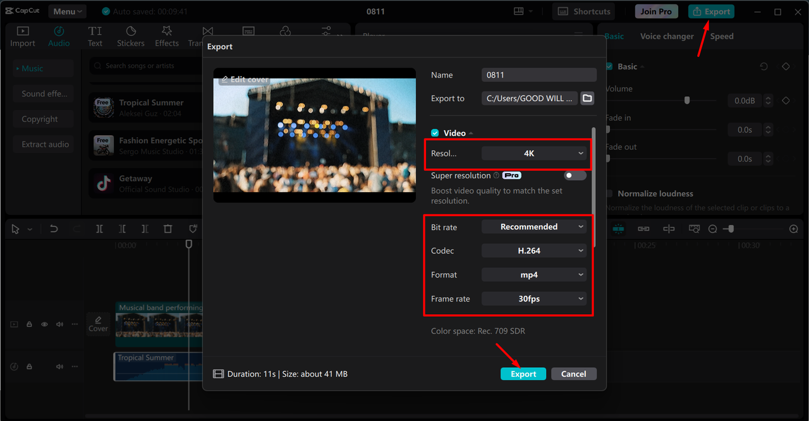Image resolution: width=809 pixels, height=421 pixels.
Task: Open the Effects panel
Action: (167, 37)
